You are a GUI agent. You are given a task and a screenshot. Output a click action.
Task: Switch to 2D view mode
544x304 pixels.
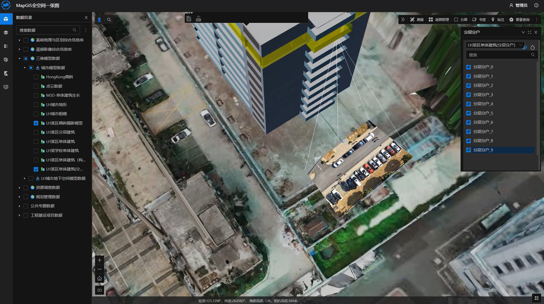(99, 290)
